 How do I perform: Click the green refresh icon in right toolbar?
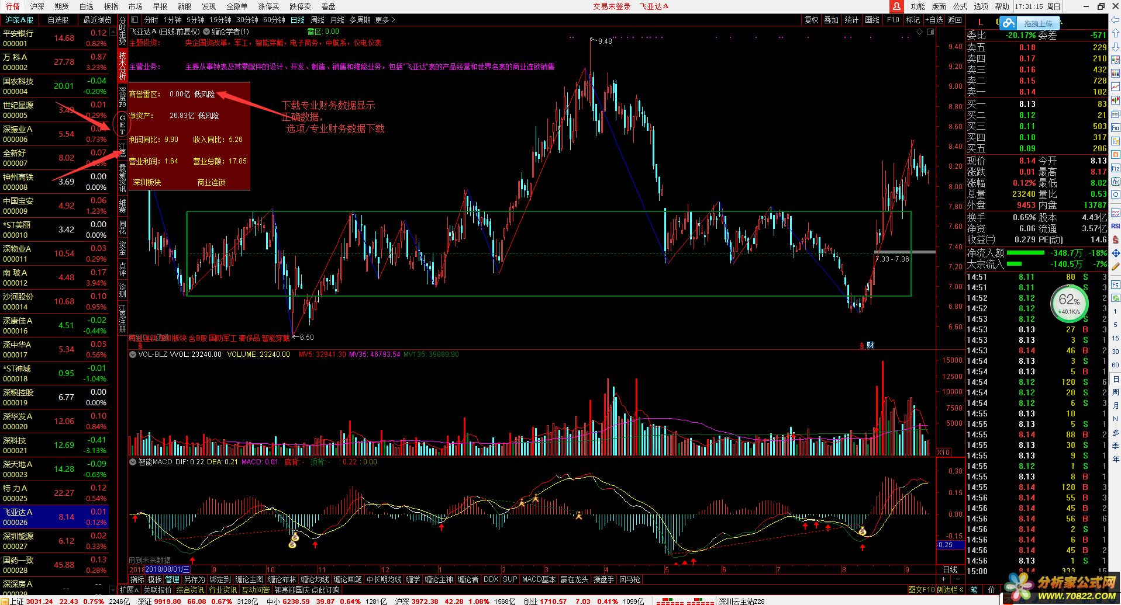tap(1115, 298)
